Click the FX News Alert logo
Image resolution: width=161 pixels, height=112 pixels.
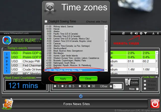pos(7,40)
